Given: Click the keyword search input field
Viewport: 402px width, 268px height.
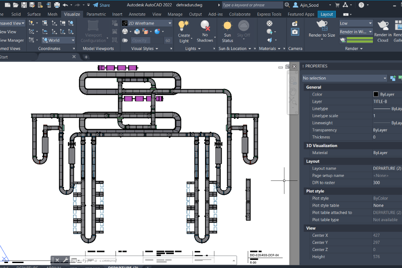Looking at the screenshot, I should [251, 5].
